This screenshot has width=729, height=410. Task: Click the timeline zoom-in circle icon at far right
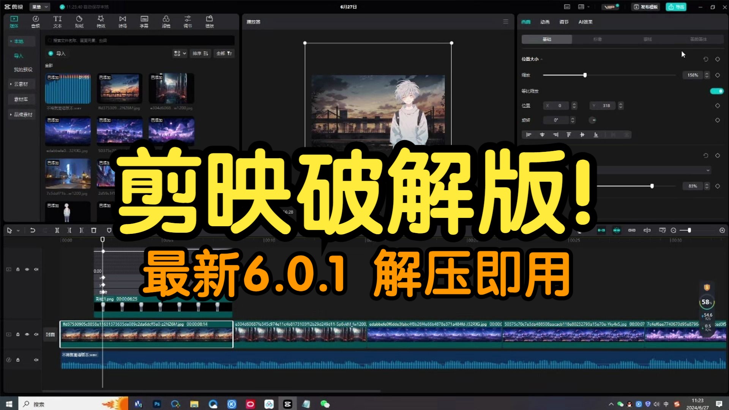(722, 230)
